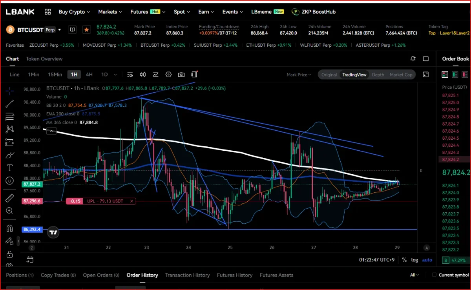Switch chart to Depth view
The height and width of the screenshot is (290, 471).
pos(378,75)
